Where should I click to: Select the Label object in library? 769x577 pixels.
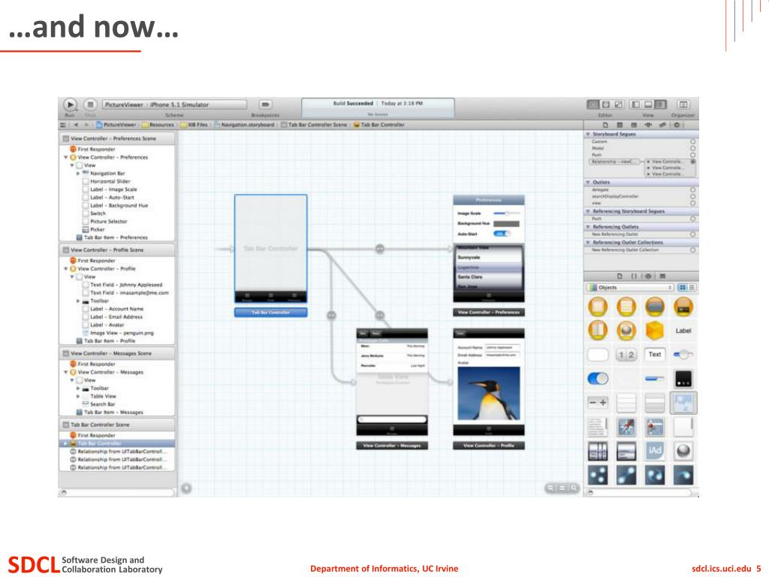683,331
